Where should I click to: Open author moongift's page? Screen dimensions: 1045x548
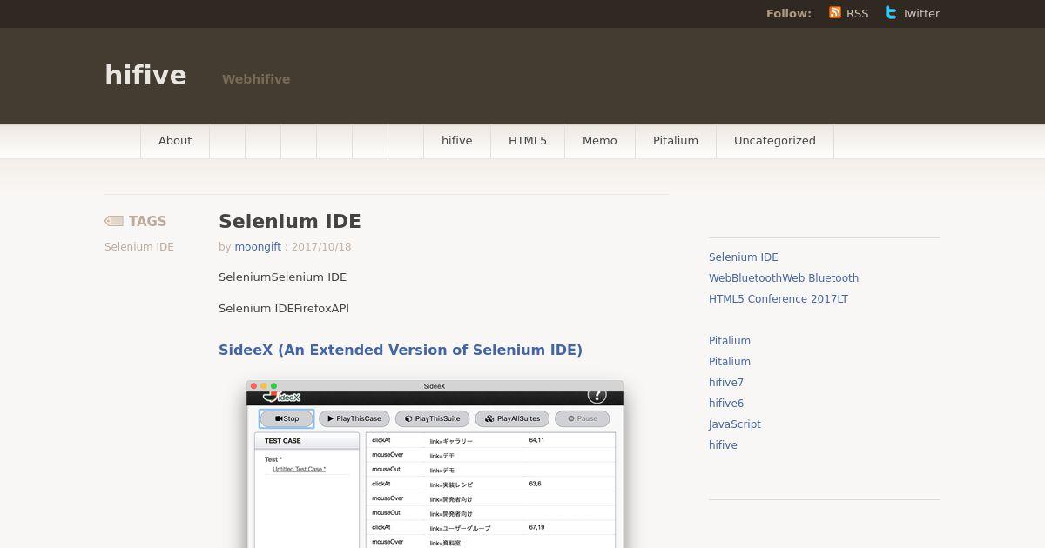258,247
